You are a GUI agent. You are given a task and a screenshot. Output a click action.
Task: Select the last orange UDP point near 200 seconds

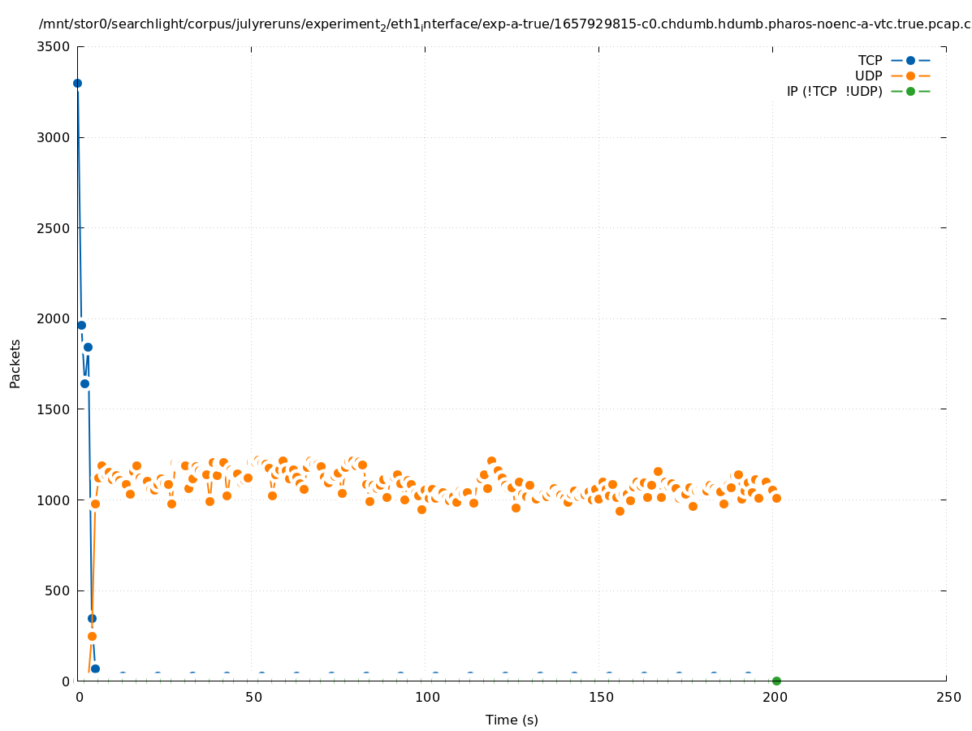click(x=776, y=498)
